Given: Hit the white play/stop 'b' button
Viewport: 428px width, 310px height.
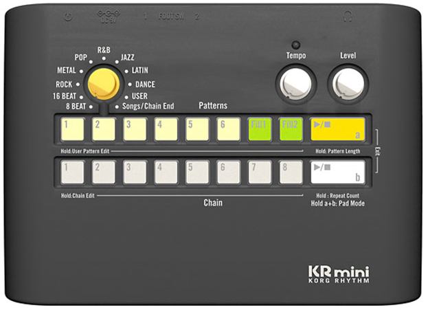Looking at the screenshot, I should [337, 172].
